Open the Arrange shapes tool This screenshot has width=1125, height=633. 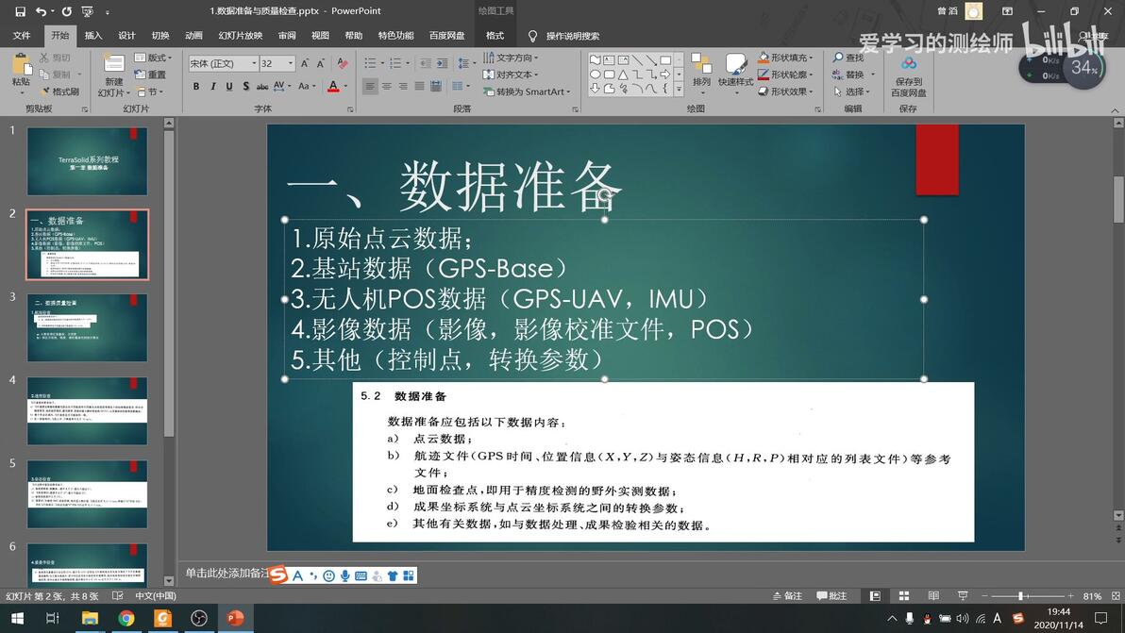[x=701, y=70]
